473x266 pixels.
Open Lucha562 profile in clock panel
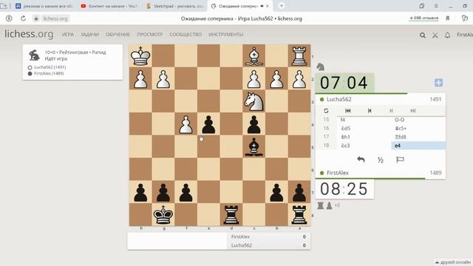[338, 99]
